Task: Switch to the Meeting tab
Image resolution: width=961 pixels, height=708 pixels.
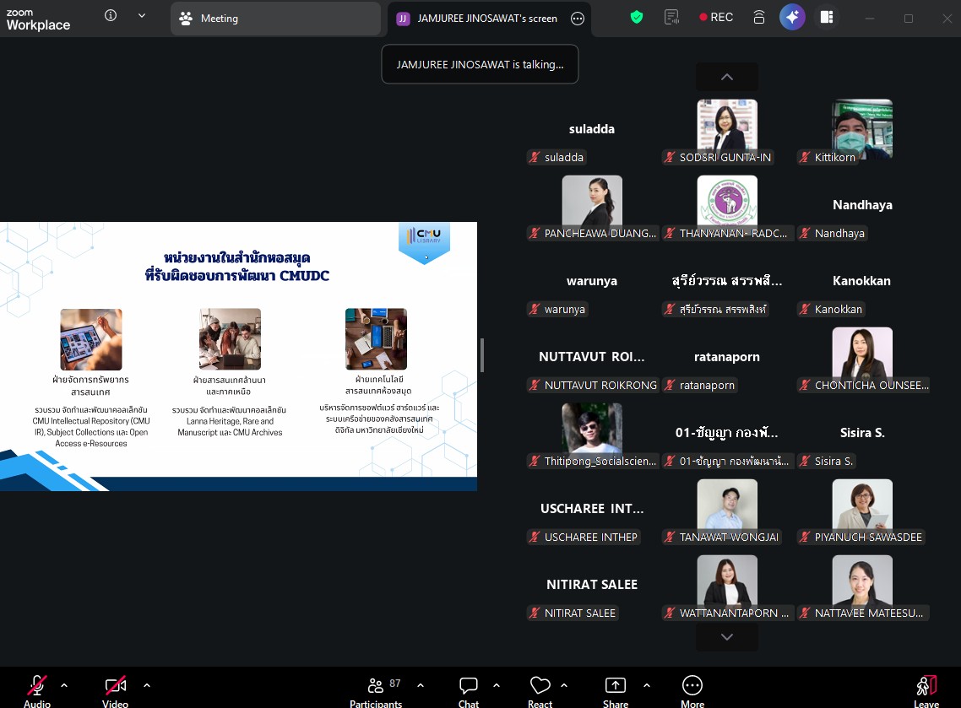Action: pos(274,19)
